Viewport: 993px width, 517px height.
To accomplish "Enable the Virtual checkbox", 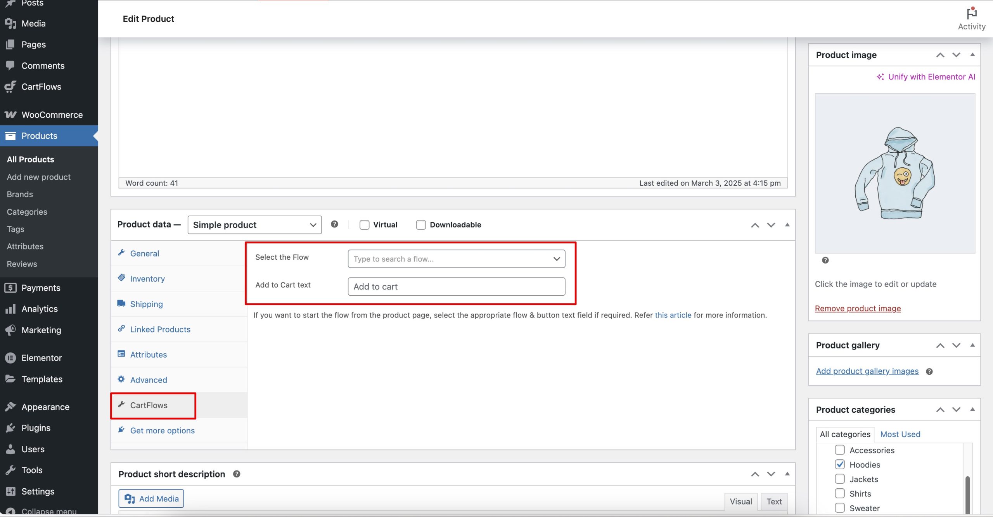I will [364, 225].
